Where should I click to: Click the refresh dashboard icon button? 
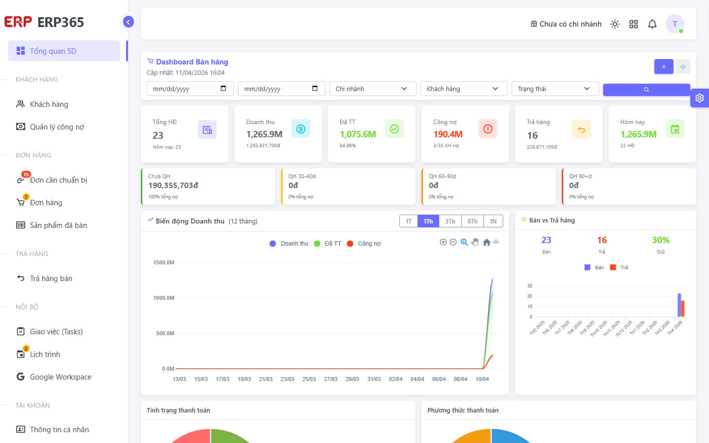(683, 66)
